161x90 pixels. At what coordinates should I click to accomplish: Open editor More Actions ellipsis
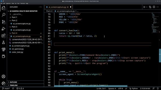point(158,7)
